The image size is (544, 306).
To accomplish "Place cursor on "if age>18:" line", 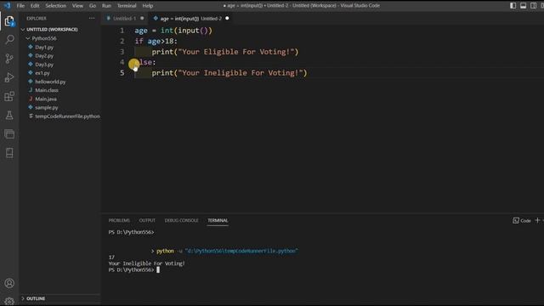I will coord(156,42).
